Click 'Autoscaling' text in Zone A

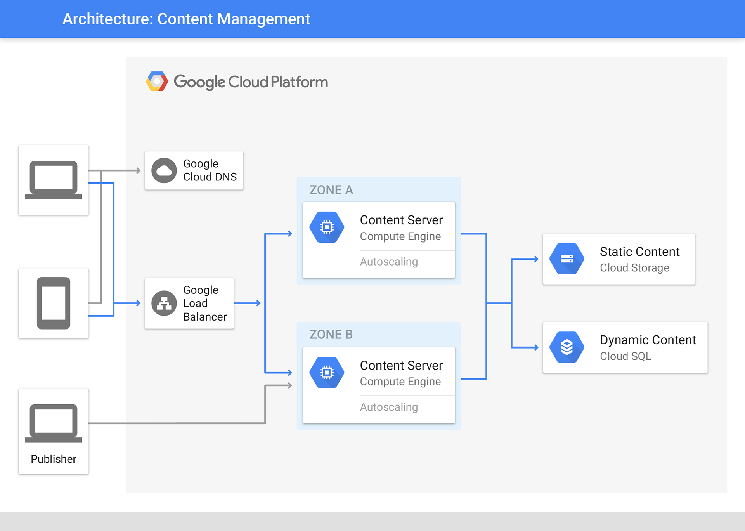tap(389, 262)
